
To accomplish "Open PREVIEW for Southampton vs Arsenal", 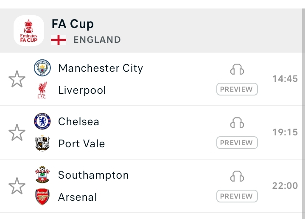I will tap(237, 197).
